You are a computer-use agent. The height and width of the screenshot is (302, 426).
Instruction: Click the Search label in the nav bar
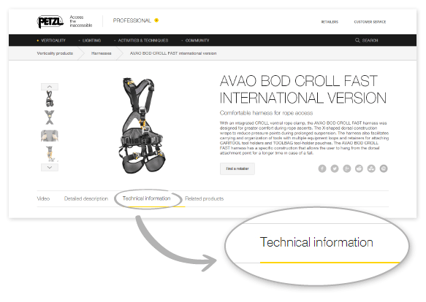point(370,40)
